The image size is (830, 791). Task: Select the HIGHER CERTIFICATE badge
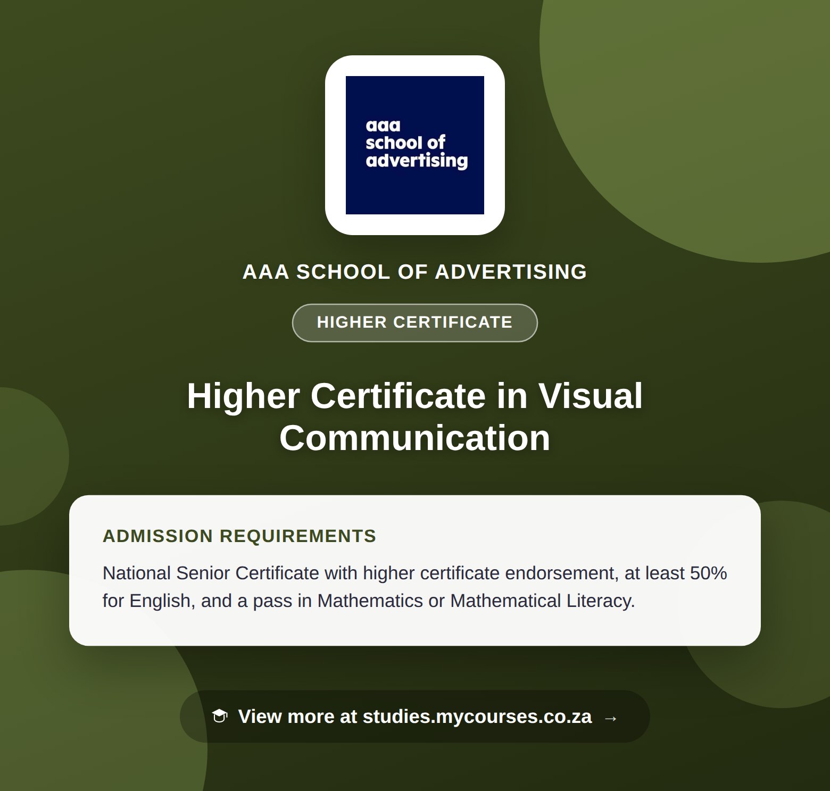click(x=415, y=323)
